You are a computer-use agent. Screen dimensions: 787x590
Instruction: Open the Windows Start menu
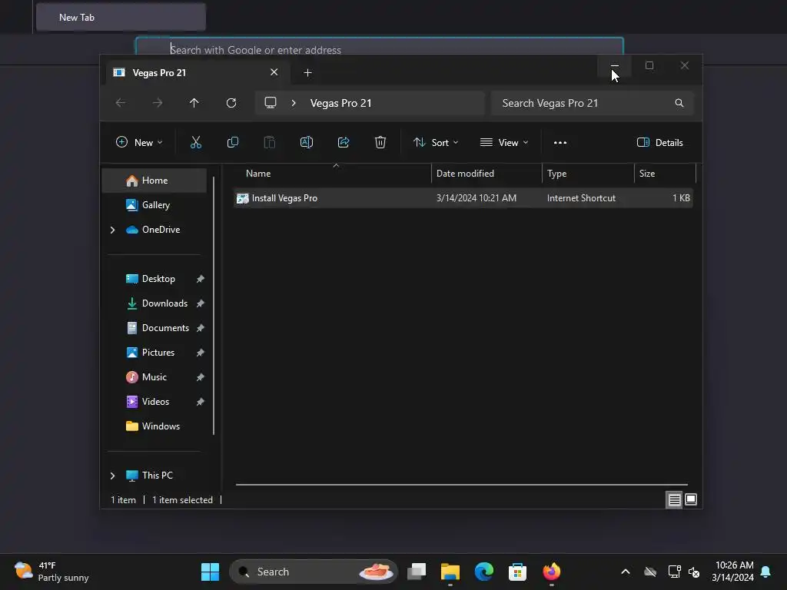210,572
